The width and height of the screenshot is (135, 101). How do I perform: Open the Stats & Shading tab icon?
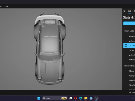coord(130,11)
